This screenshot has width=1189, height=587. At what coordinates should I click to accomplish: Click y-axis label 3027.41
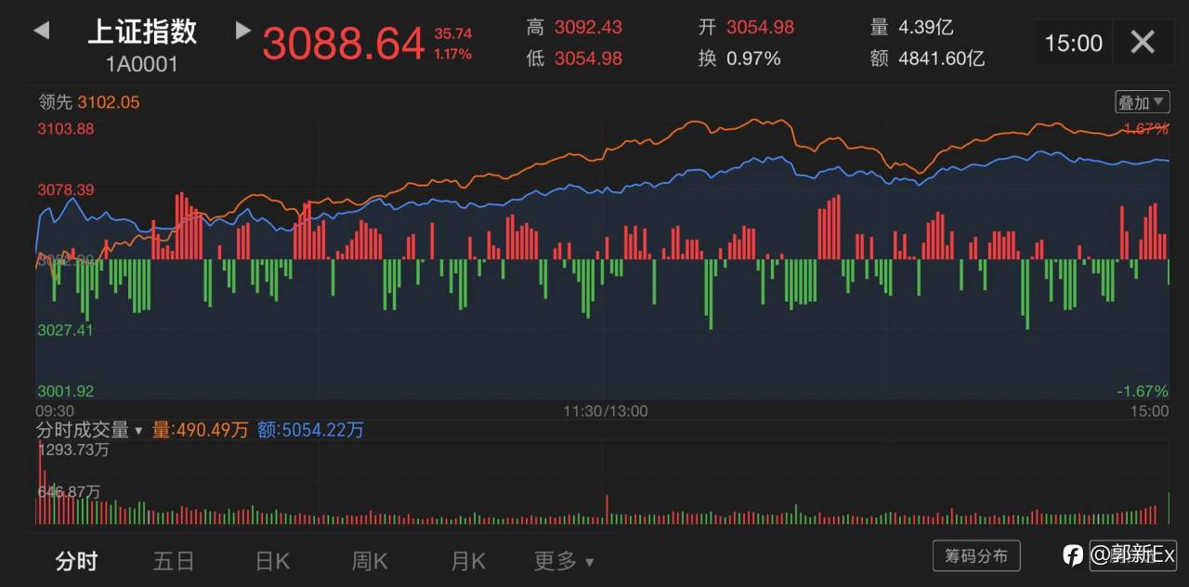click(x=65, y=330)
